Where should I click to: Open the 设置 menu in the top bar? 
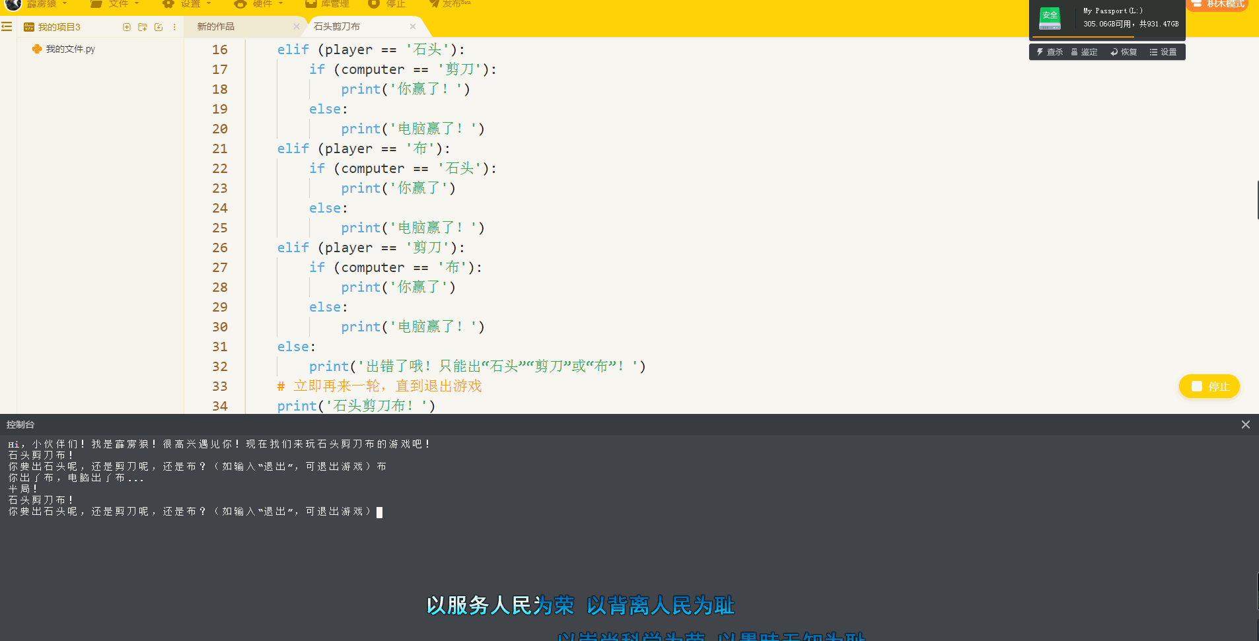pos(188,4)
